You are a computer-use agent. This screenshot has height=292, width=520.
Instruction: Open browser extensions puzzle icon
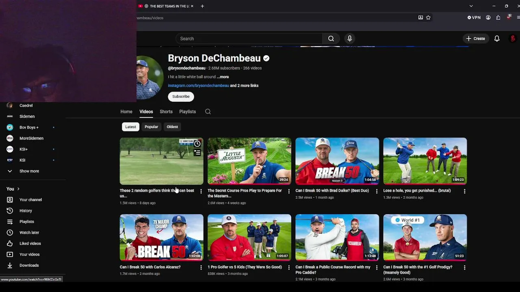point(498,17)
